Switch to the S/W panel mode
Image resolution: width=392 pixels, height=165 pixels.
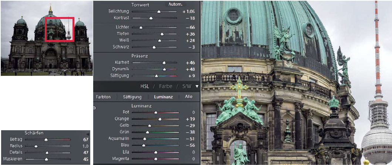pos(186,87)
